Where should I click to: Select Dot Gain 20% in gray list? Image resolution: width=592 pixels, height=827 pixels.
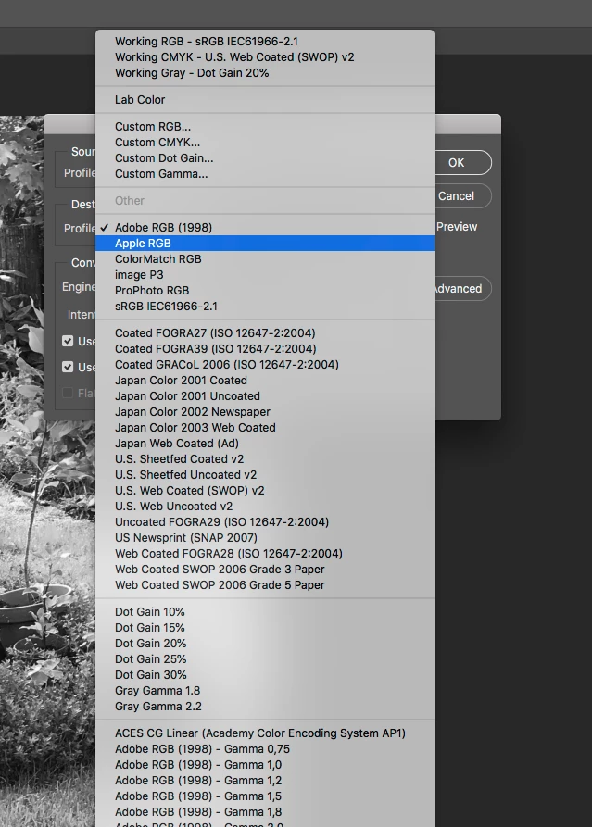click(x=265, y=644)
